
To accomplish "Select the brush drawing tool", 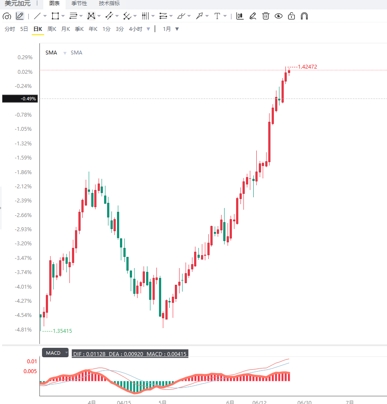I will click(181, 16).
